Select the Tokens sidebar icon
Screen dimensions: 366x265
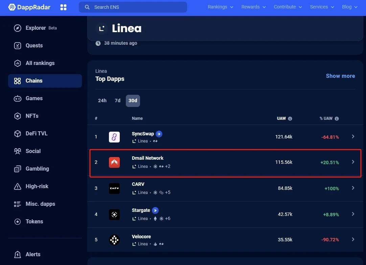(x=18, y=221)
